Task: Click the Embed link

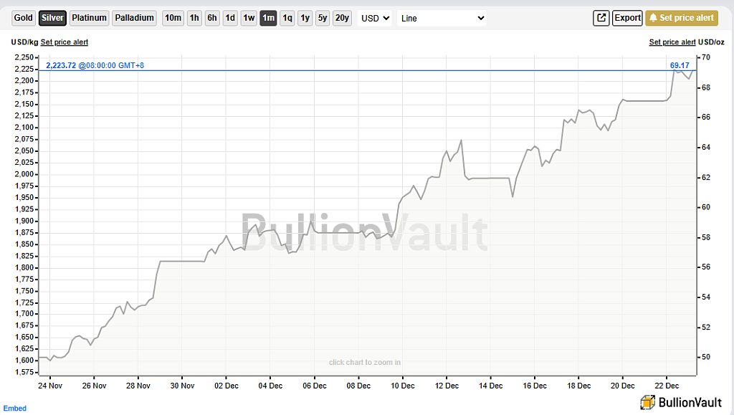Action: 15,409
